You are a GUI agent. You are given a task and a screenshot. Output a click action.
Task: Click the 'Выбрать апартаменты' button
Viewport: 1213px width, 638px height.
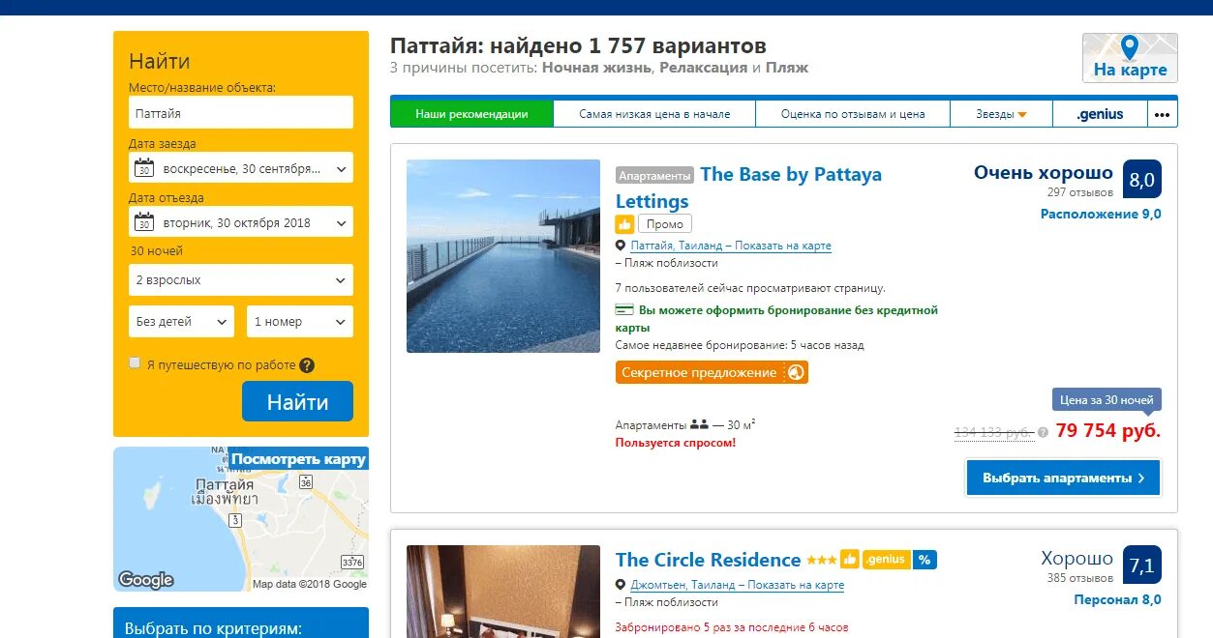1063,478
